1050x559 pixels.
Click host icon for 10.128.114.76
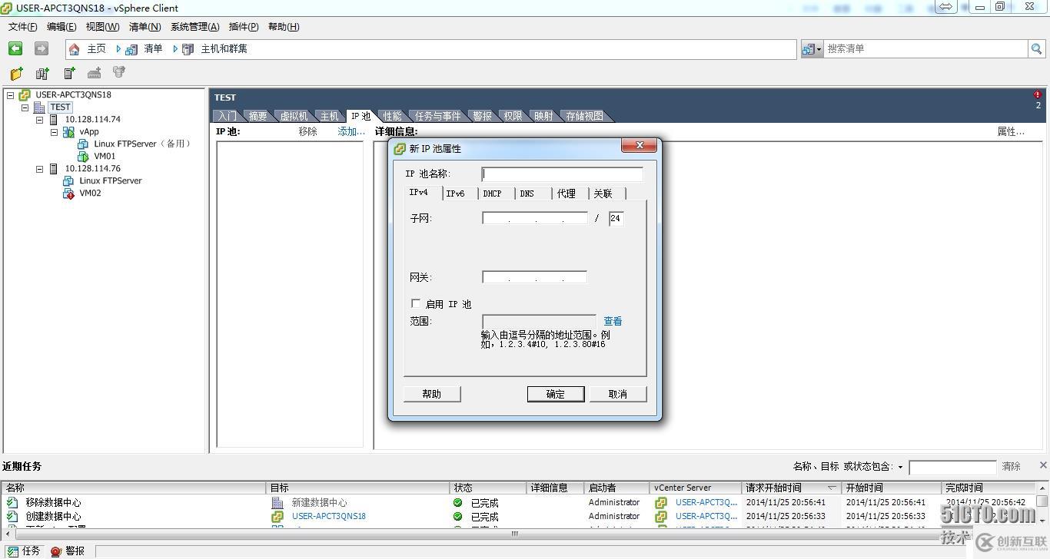(54, 169)
